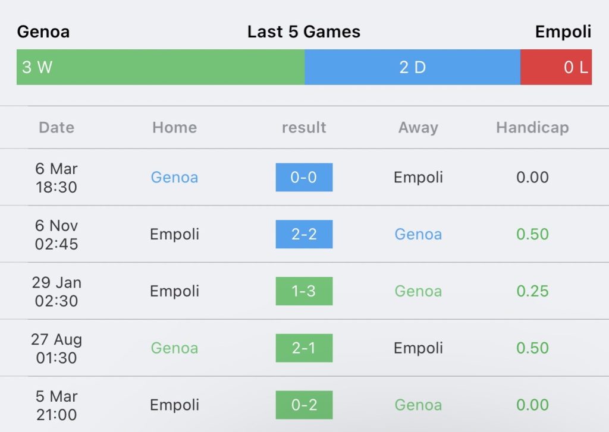Click the Date column header

[x=56, y=127]
